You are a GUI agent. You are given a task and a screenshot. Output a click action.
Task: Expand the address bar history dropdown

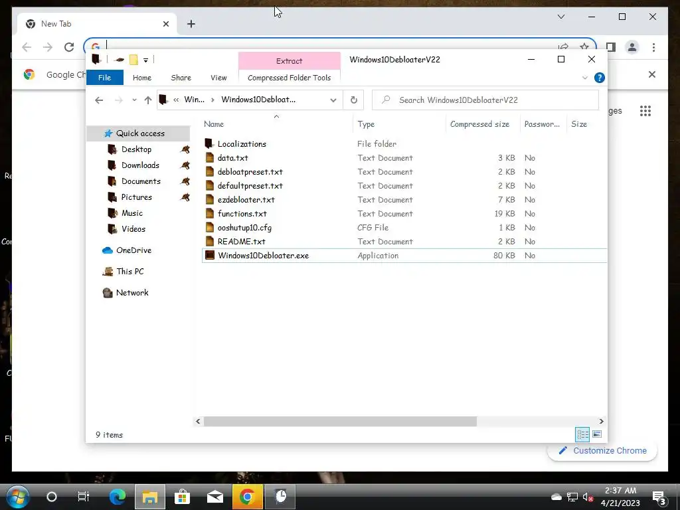333,100
